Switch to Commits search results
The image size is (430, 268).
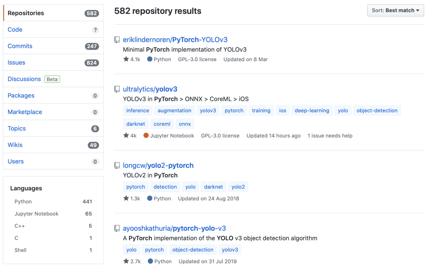(x=20, y=46)
